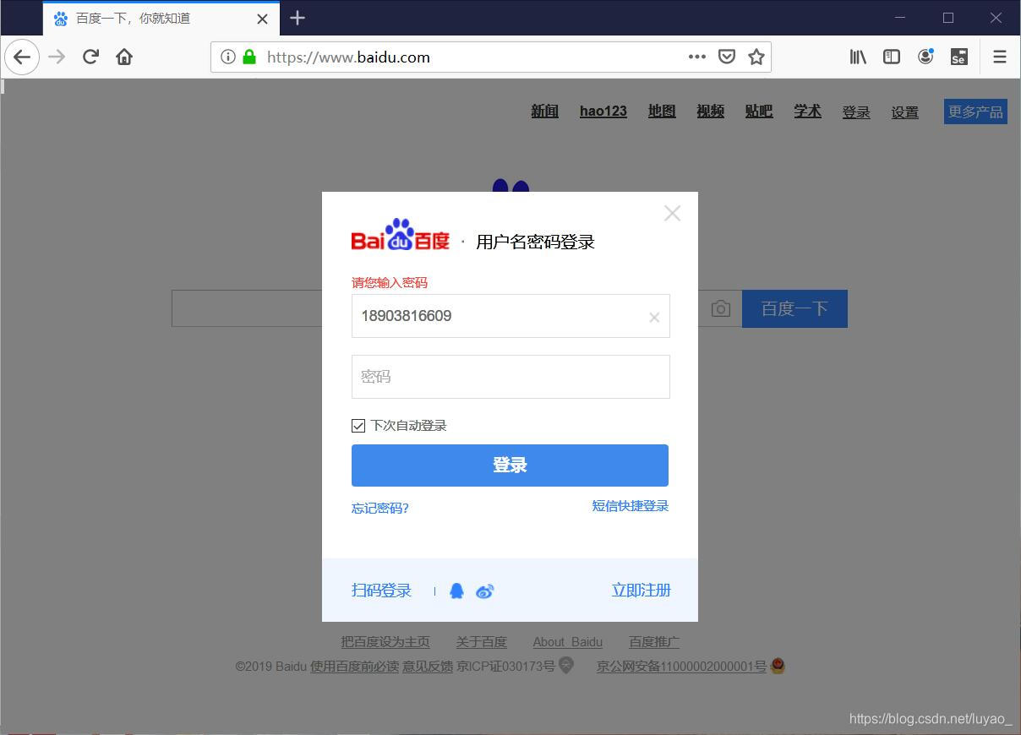The image size is (1021, 735).
Task: Show site information icon in address bar
Action: [227, 57]
